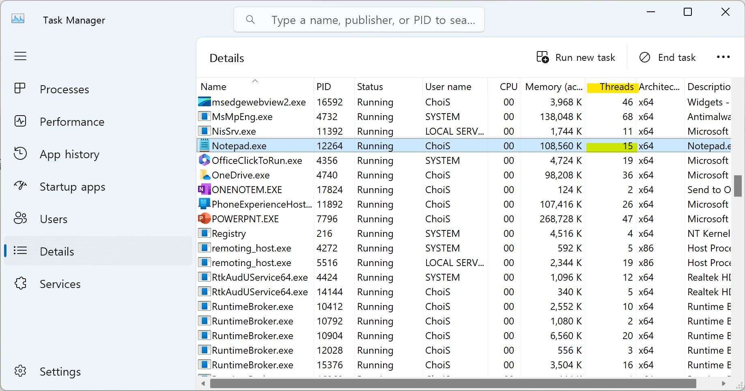Switch to the Performance page
This screenshot has width=745, height=391.
point(98,121)
